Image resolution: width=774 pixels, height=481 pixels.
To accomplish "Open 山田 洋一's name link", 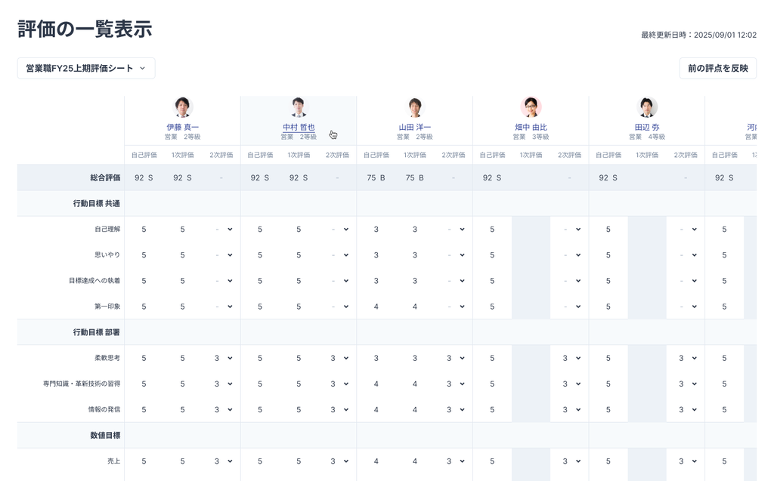I will click(414, 128).
